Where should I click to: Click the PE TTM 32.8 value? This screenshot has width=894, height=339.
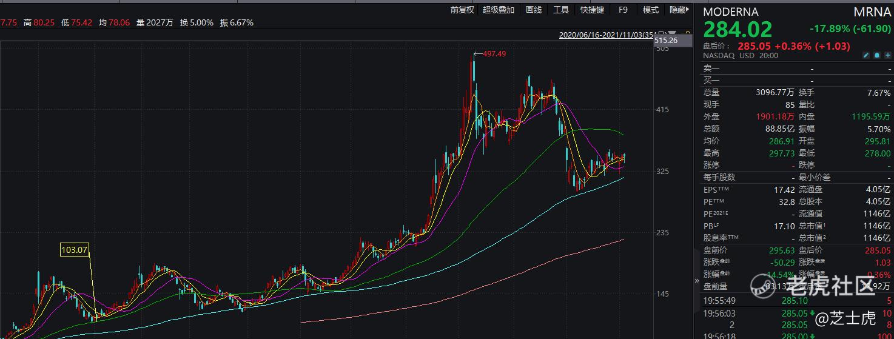coord(787,202)
